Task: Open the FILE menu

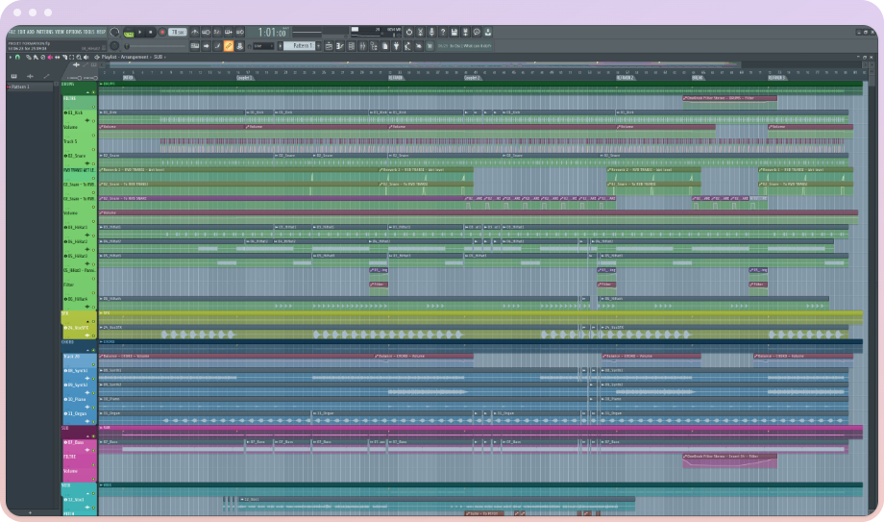Action: pyautogui.click(x=12, y=32)
